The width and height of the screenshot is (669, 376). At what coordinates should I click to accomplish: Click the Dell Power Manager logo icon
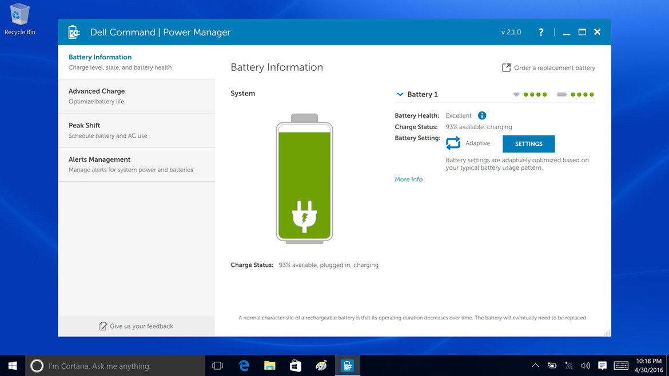pyautogui.click(x=74, y=32)
